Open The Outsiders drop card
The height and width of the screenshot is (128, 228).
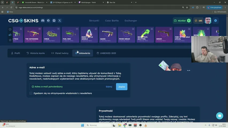click(x=33, y=35)
